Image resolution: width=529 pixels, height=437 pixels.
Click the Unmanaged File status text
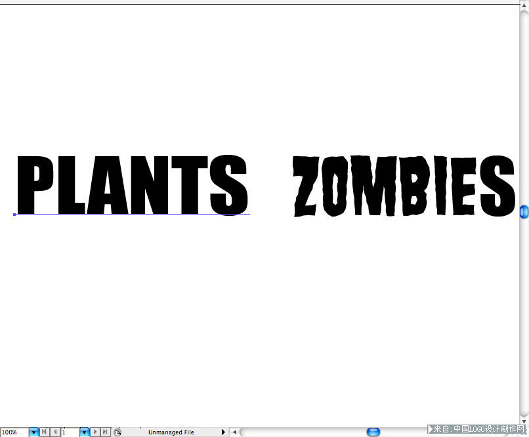tap(171, 432)
